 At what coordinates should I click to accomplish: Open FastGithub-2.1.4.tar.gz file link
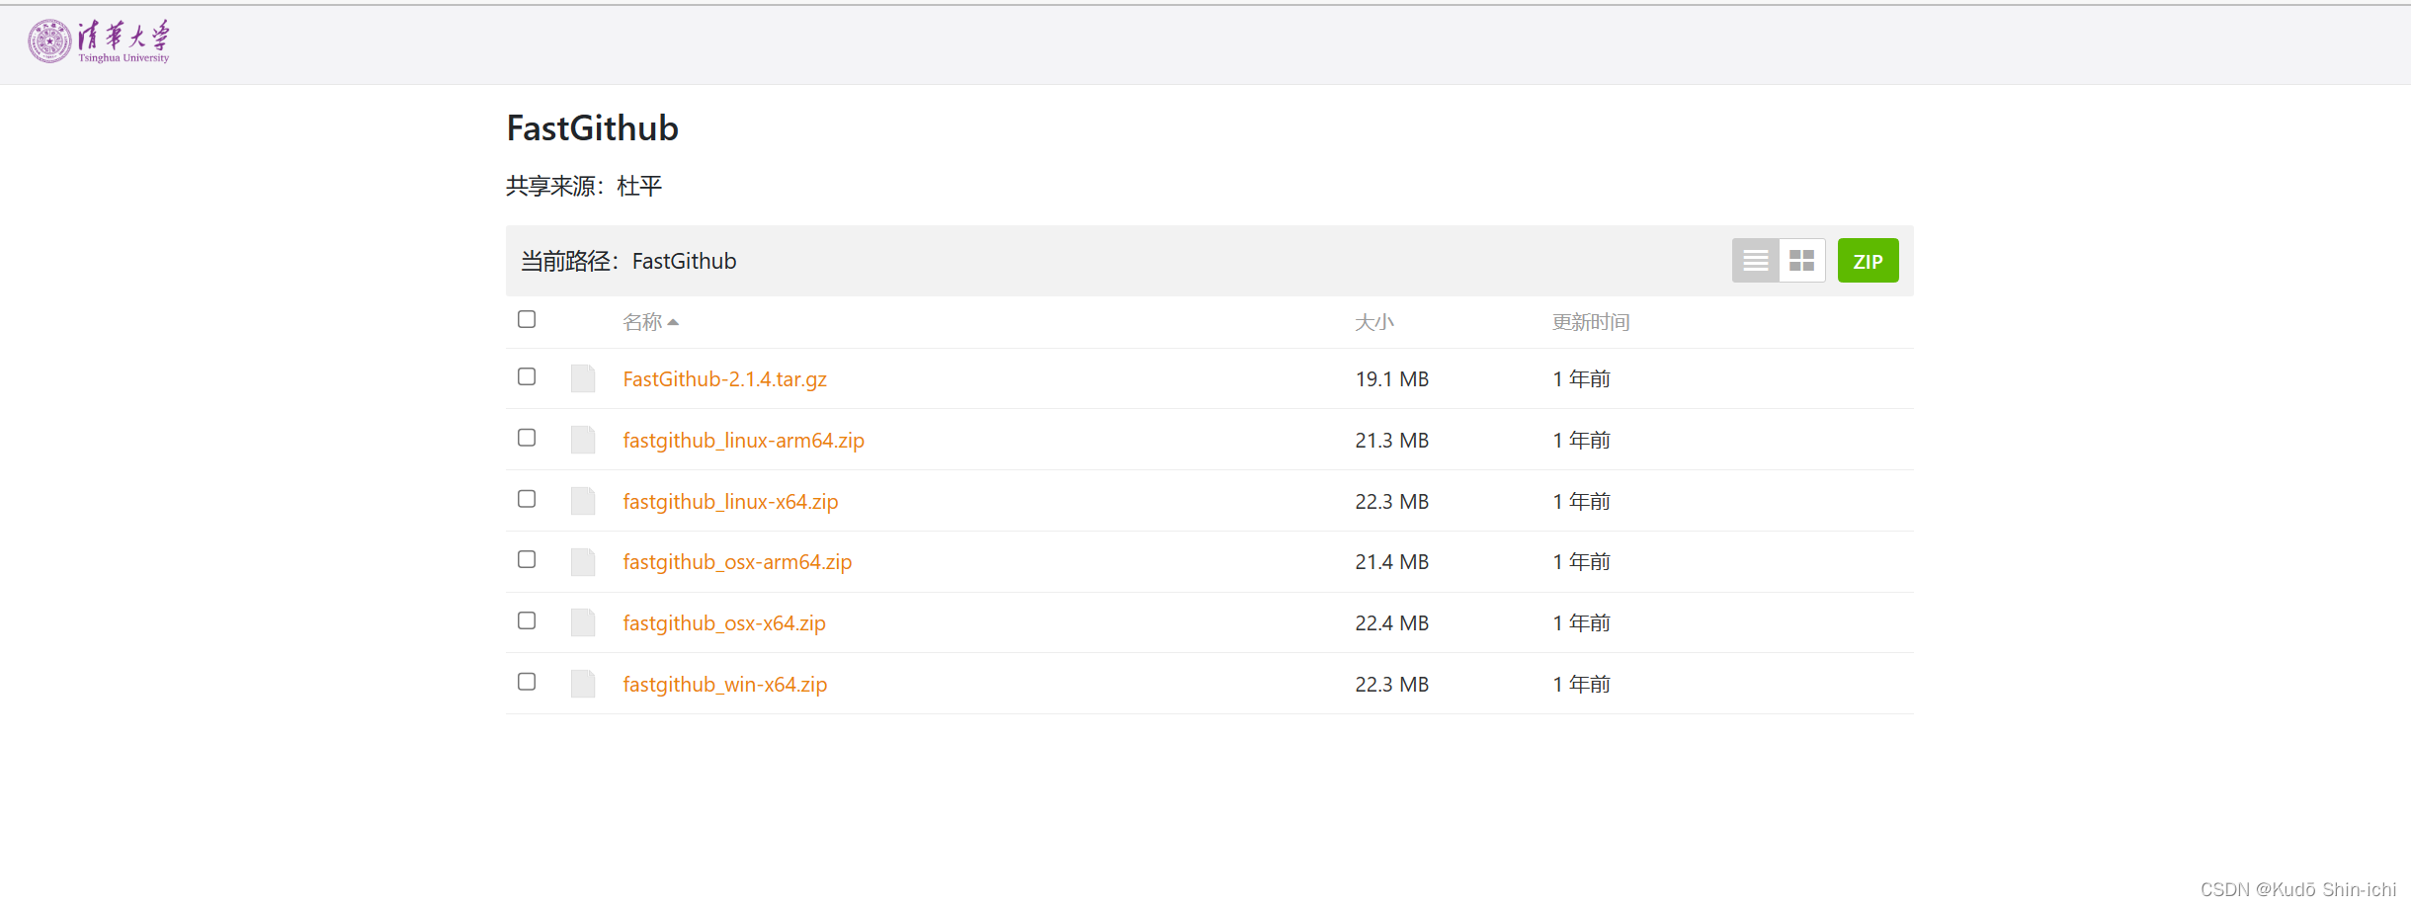pos(724,379)
